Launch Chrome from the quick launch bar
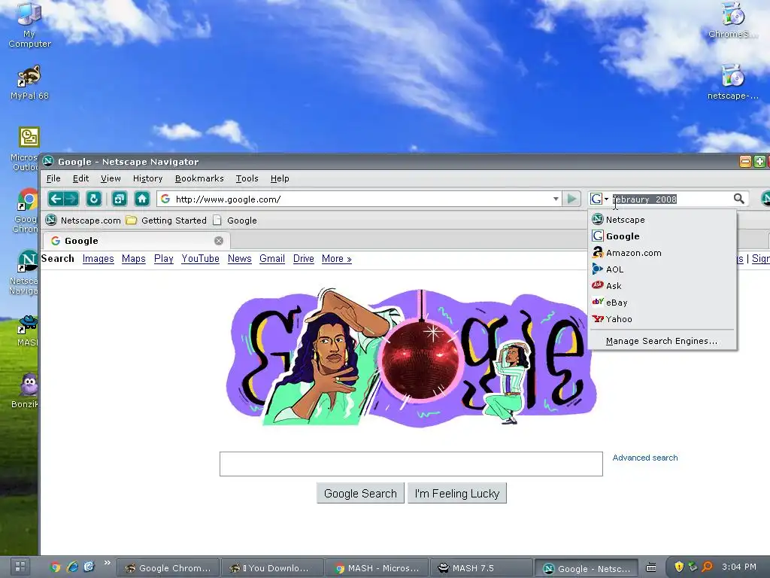The image size is (770, 578). 55,567
